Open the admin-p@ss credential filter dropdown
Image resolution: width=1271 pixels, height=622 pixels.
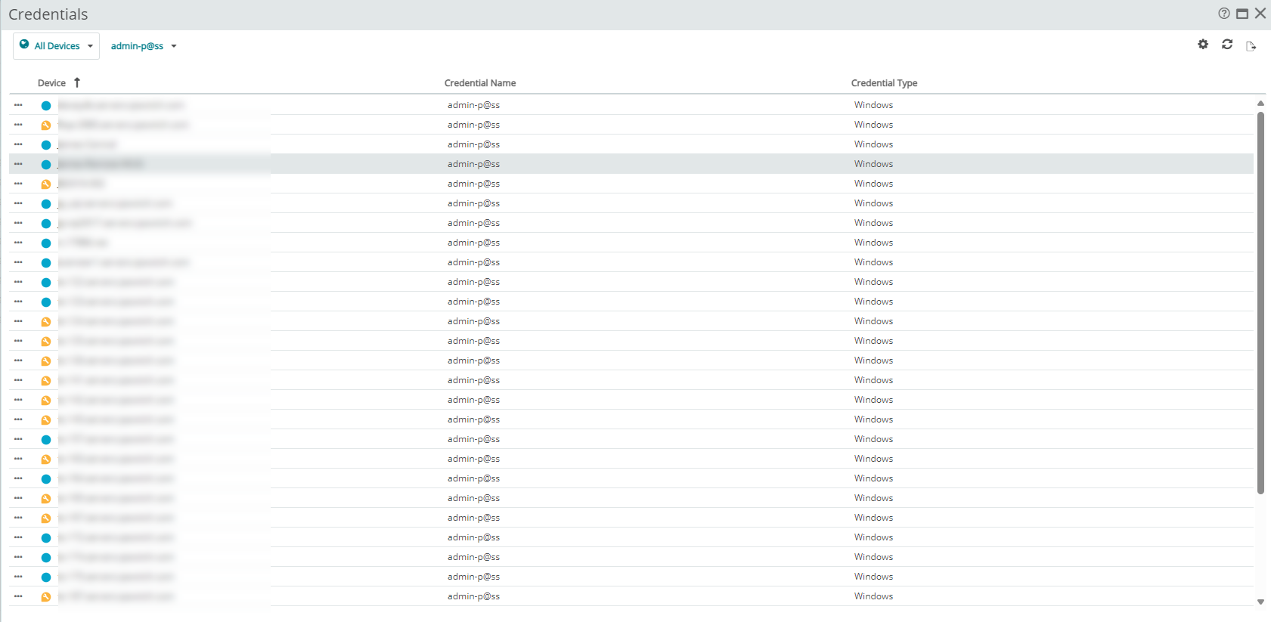[144, 46]
